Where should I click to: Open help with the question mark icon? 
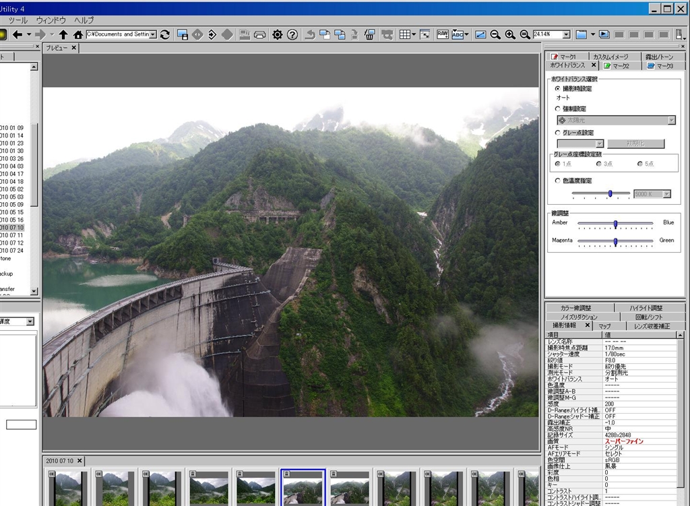292,34
